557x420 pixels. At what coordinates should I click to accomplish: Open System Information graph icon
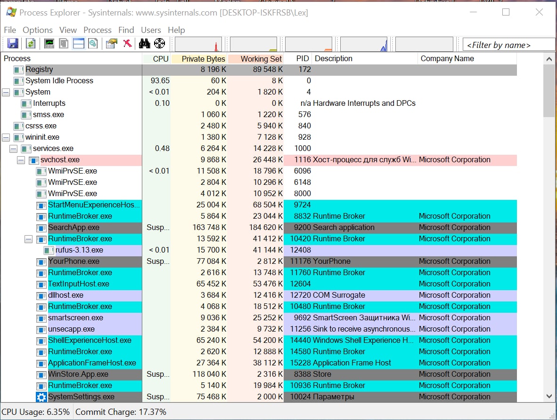tap(49, 44)
